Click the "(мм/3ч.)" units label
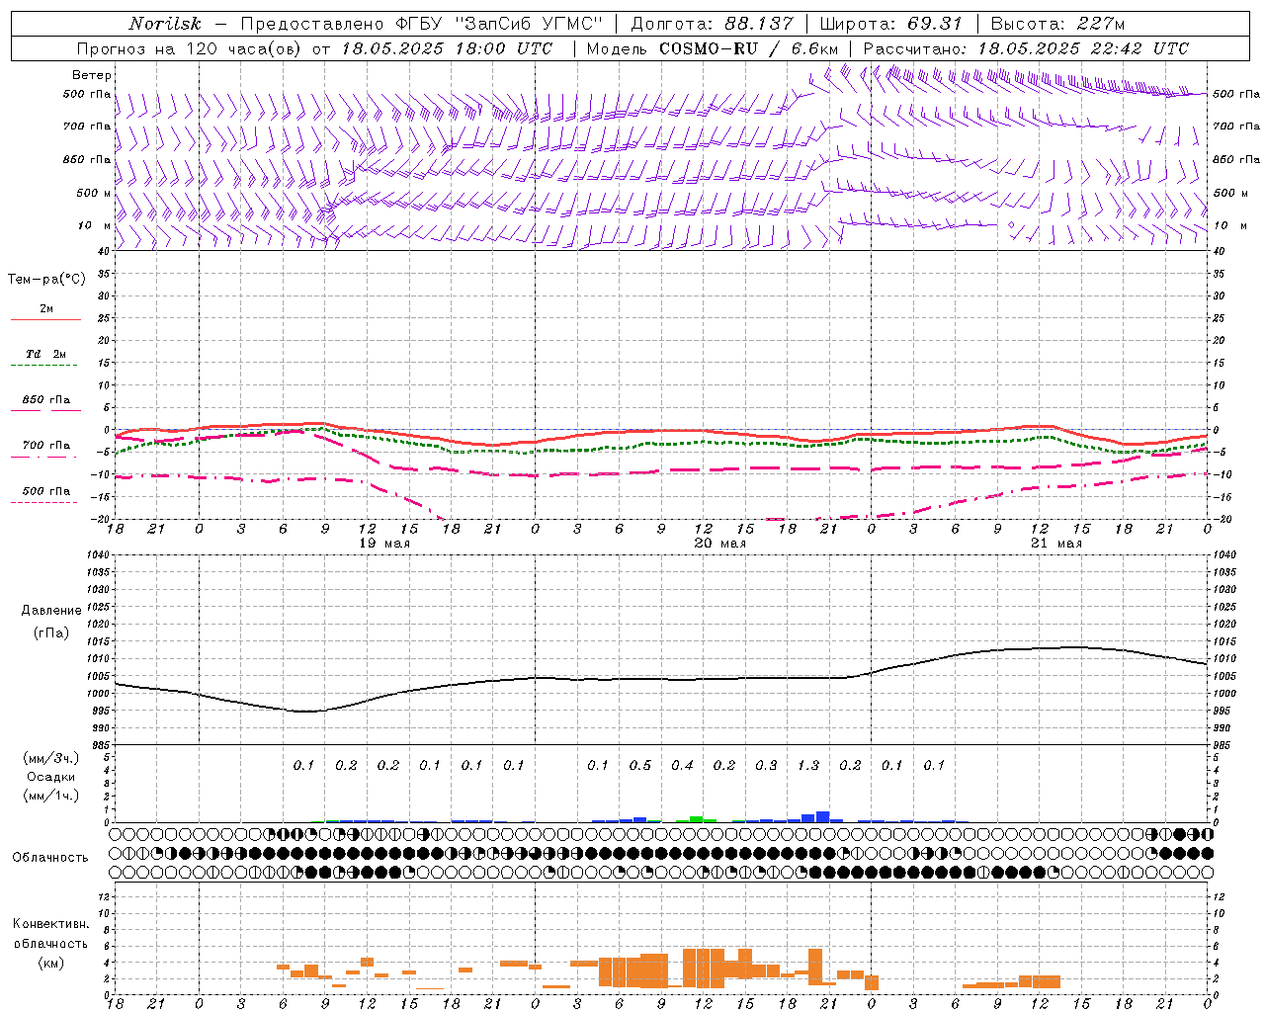This screenshot has width=1265, height=1012. 51,758
